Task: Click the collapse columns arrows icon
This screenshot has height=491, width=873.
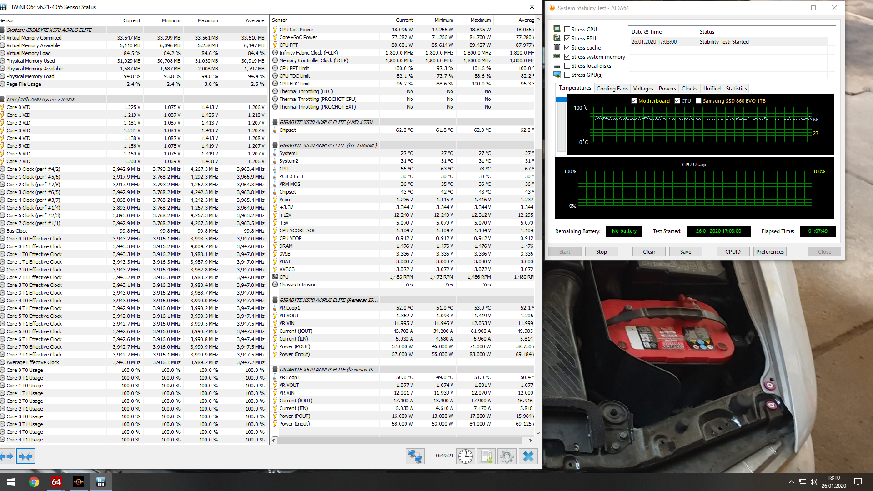Action: click(26, 456)
